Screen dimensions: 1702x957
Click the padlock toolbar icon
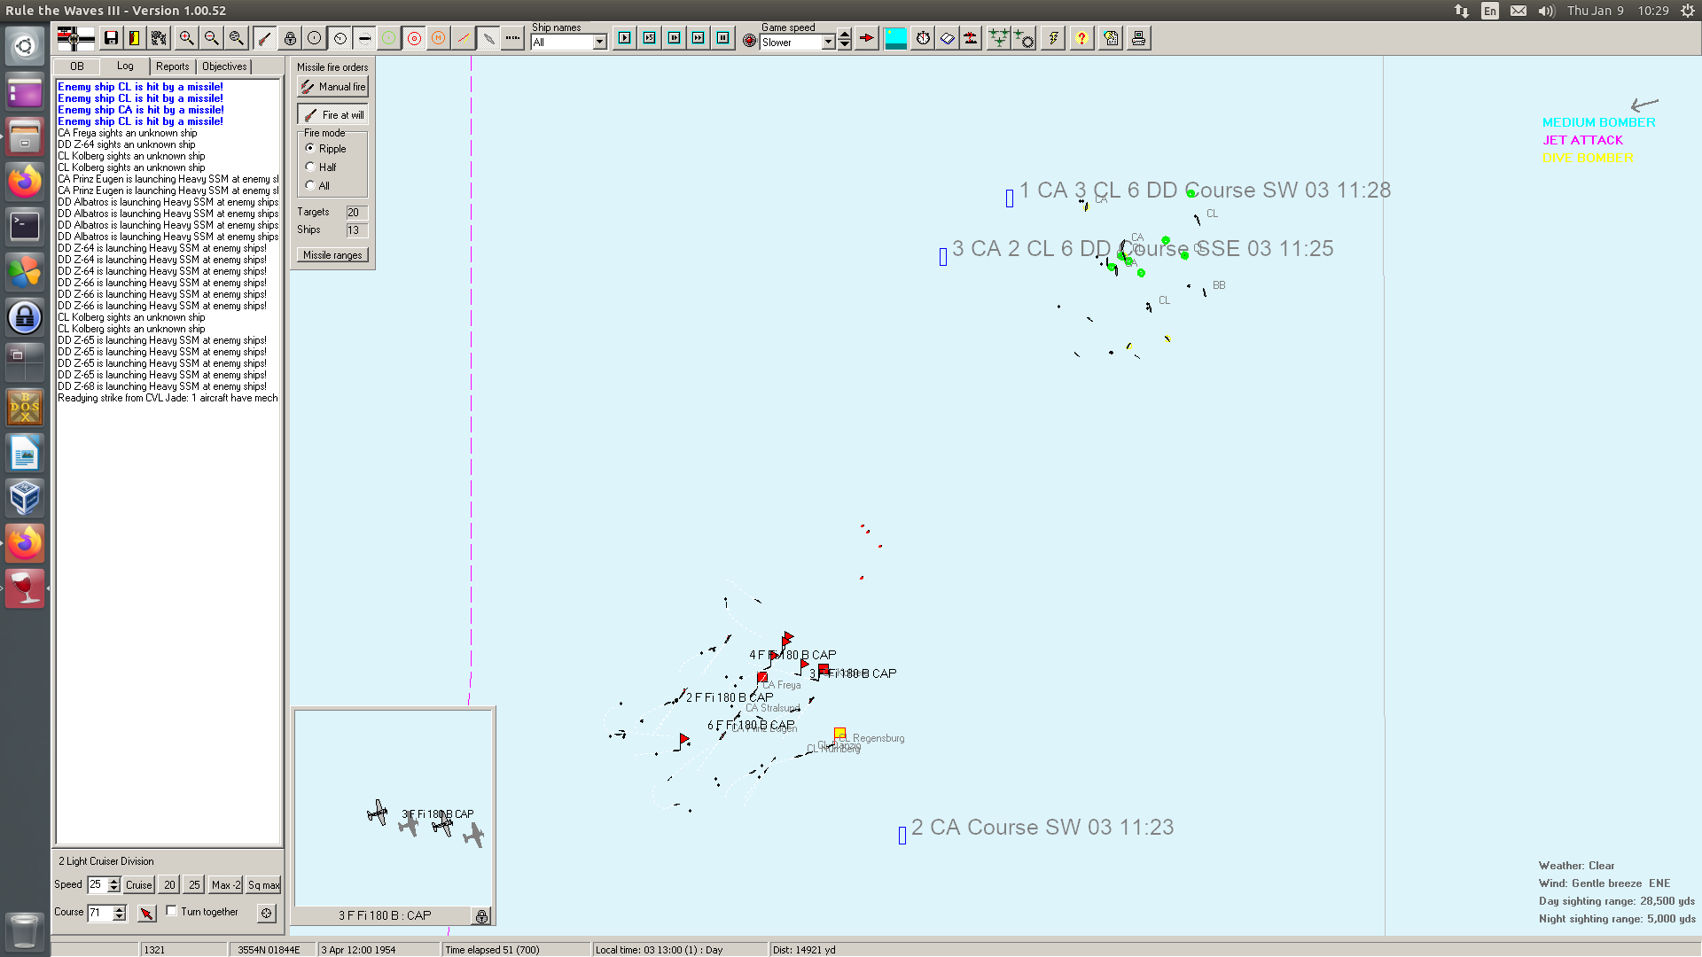290,38
